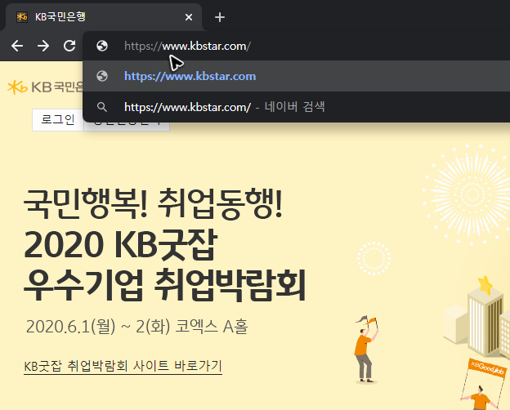The height and width of the screenshot is (410, 510).
Task: Go back using the browser back arrow
Action: click(x=17, y=46)
